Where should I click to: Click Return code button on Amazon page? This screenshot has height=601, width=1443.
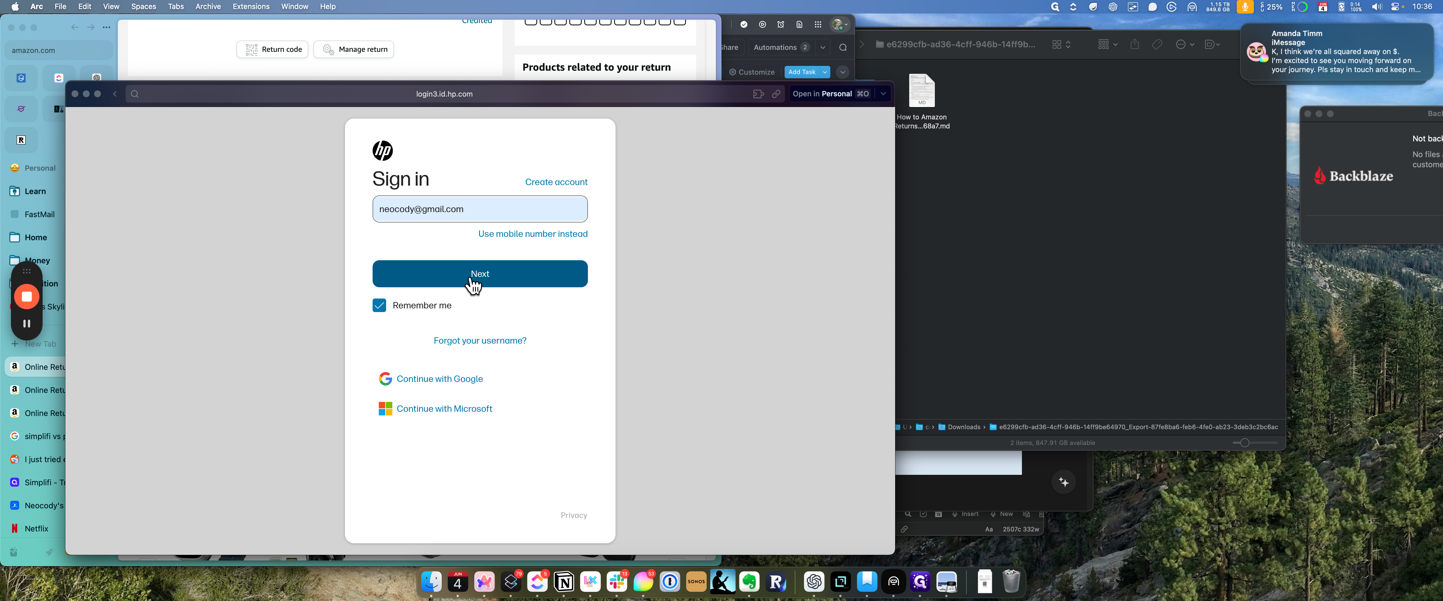point(272,49)
